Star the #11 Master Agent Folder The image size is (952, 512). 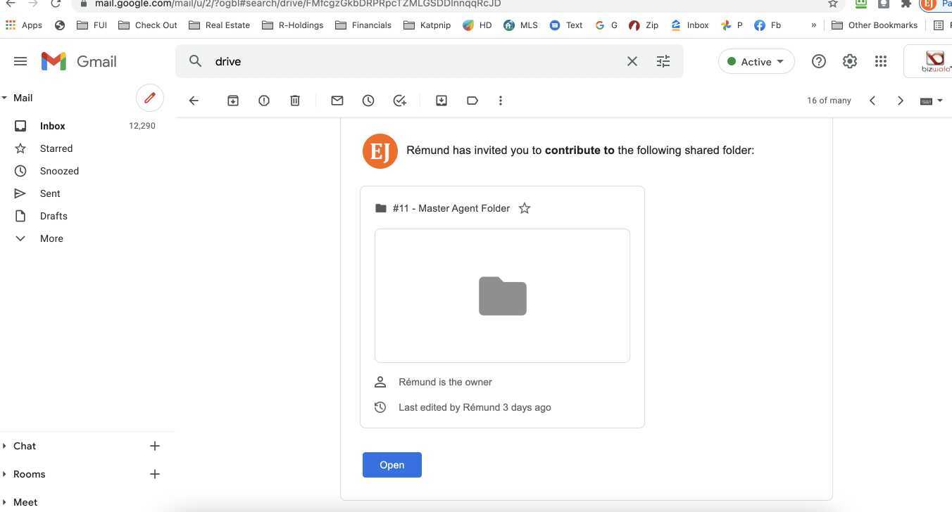pos(525,208)
